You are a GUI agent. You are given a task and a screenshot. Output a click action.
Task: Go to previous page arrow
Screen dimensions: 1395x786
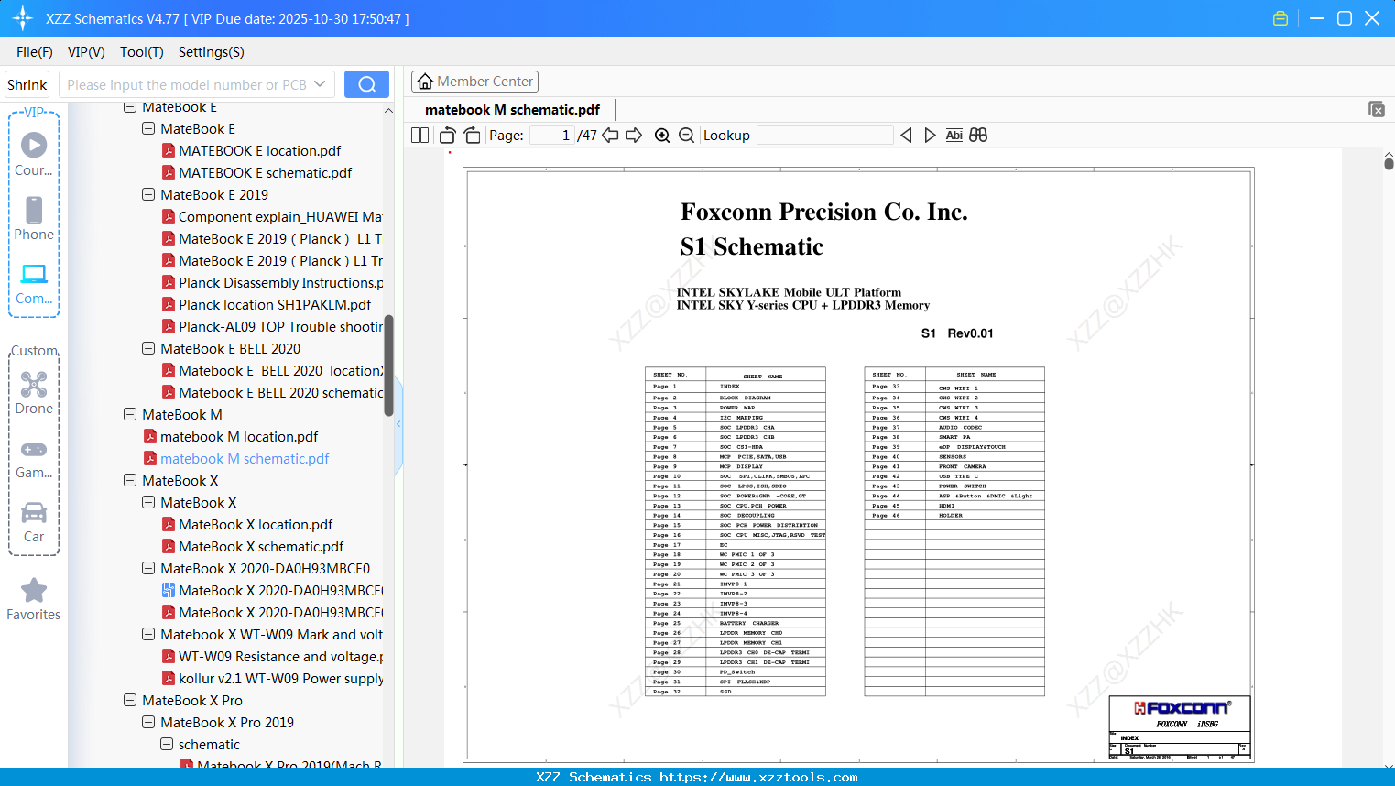click(x=610, y=136)
